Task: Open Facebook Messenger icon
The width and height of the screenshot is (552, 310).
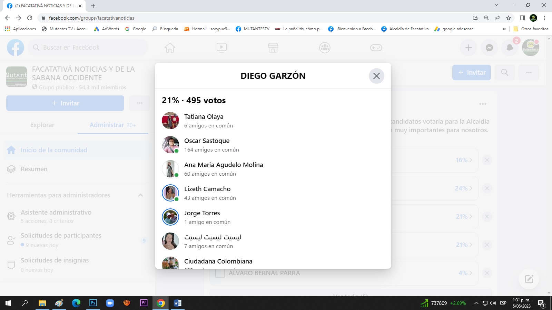Action: coord(489,48)
